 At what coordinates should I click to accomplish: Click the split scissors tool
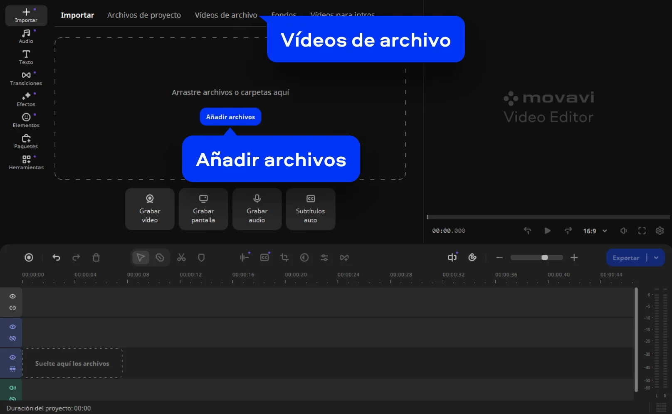[x=181, y=258]
